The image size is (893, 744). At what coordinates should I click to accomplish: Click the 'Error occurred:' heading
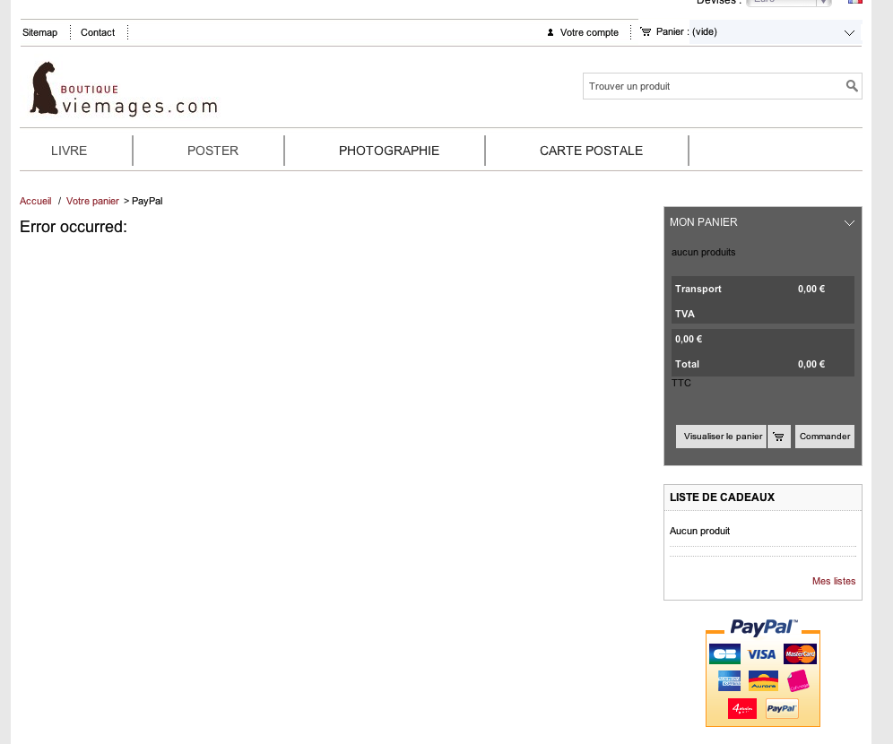[74, 227]
